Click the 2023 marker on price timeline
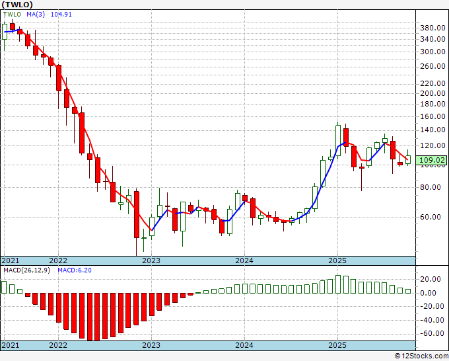449x361 pixels. point(151,261)
